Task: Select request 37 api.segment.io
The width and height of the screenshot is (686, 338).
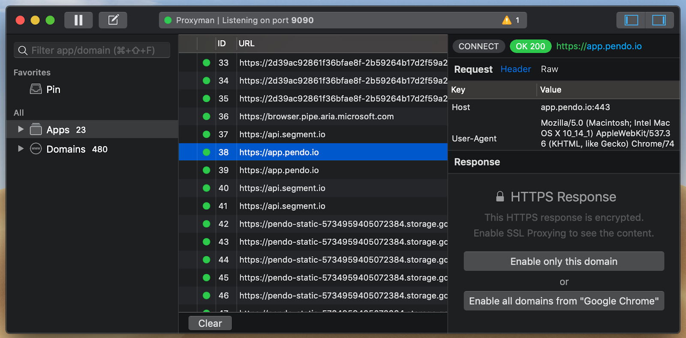Action: [313, 134]
